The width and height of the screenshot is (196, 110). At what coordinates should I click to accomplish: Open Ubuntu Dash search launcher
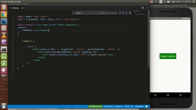pos(4,7)
